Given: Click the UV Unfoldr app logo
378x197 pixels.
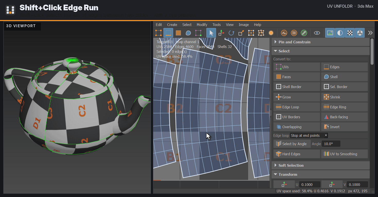Looking at the screenshot, I should tap(10, 10).
